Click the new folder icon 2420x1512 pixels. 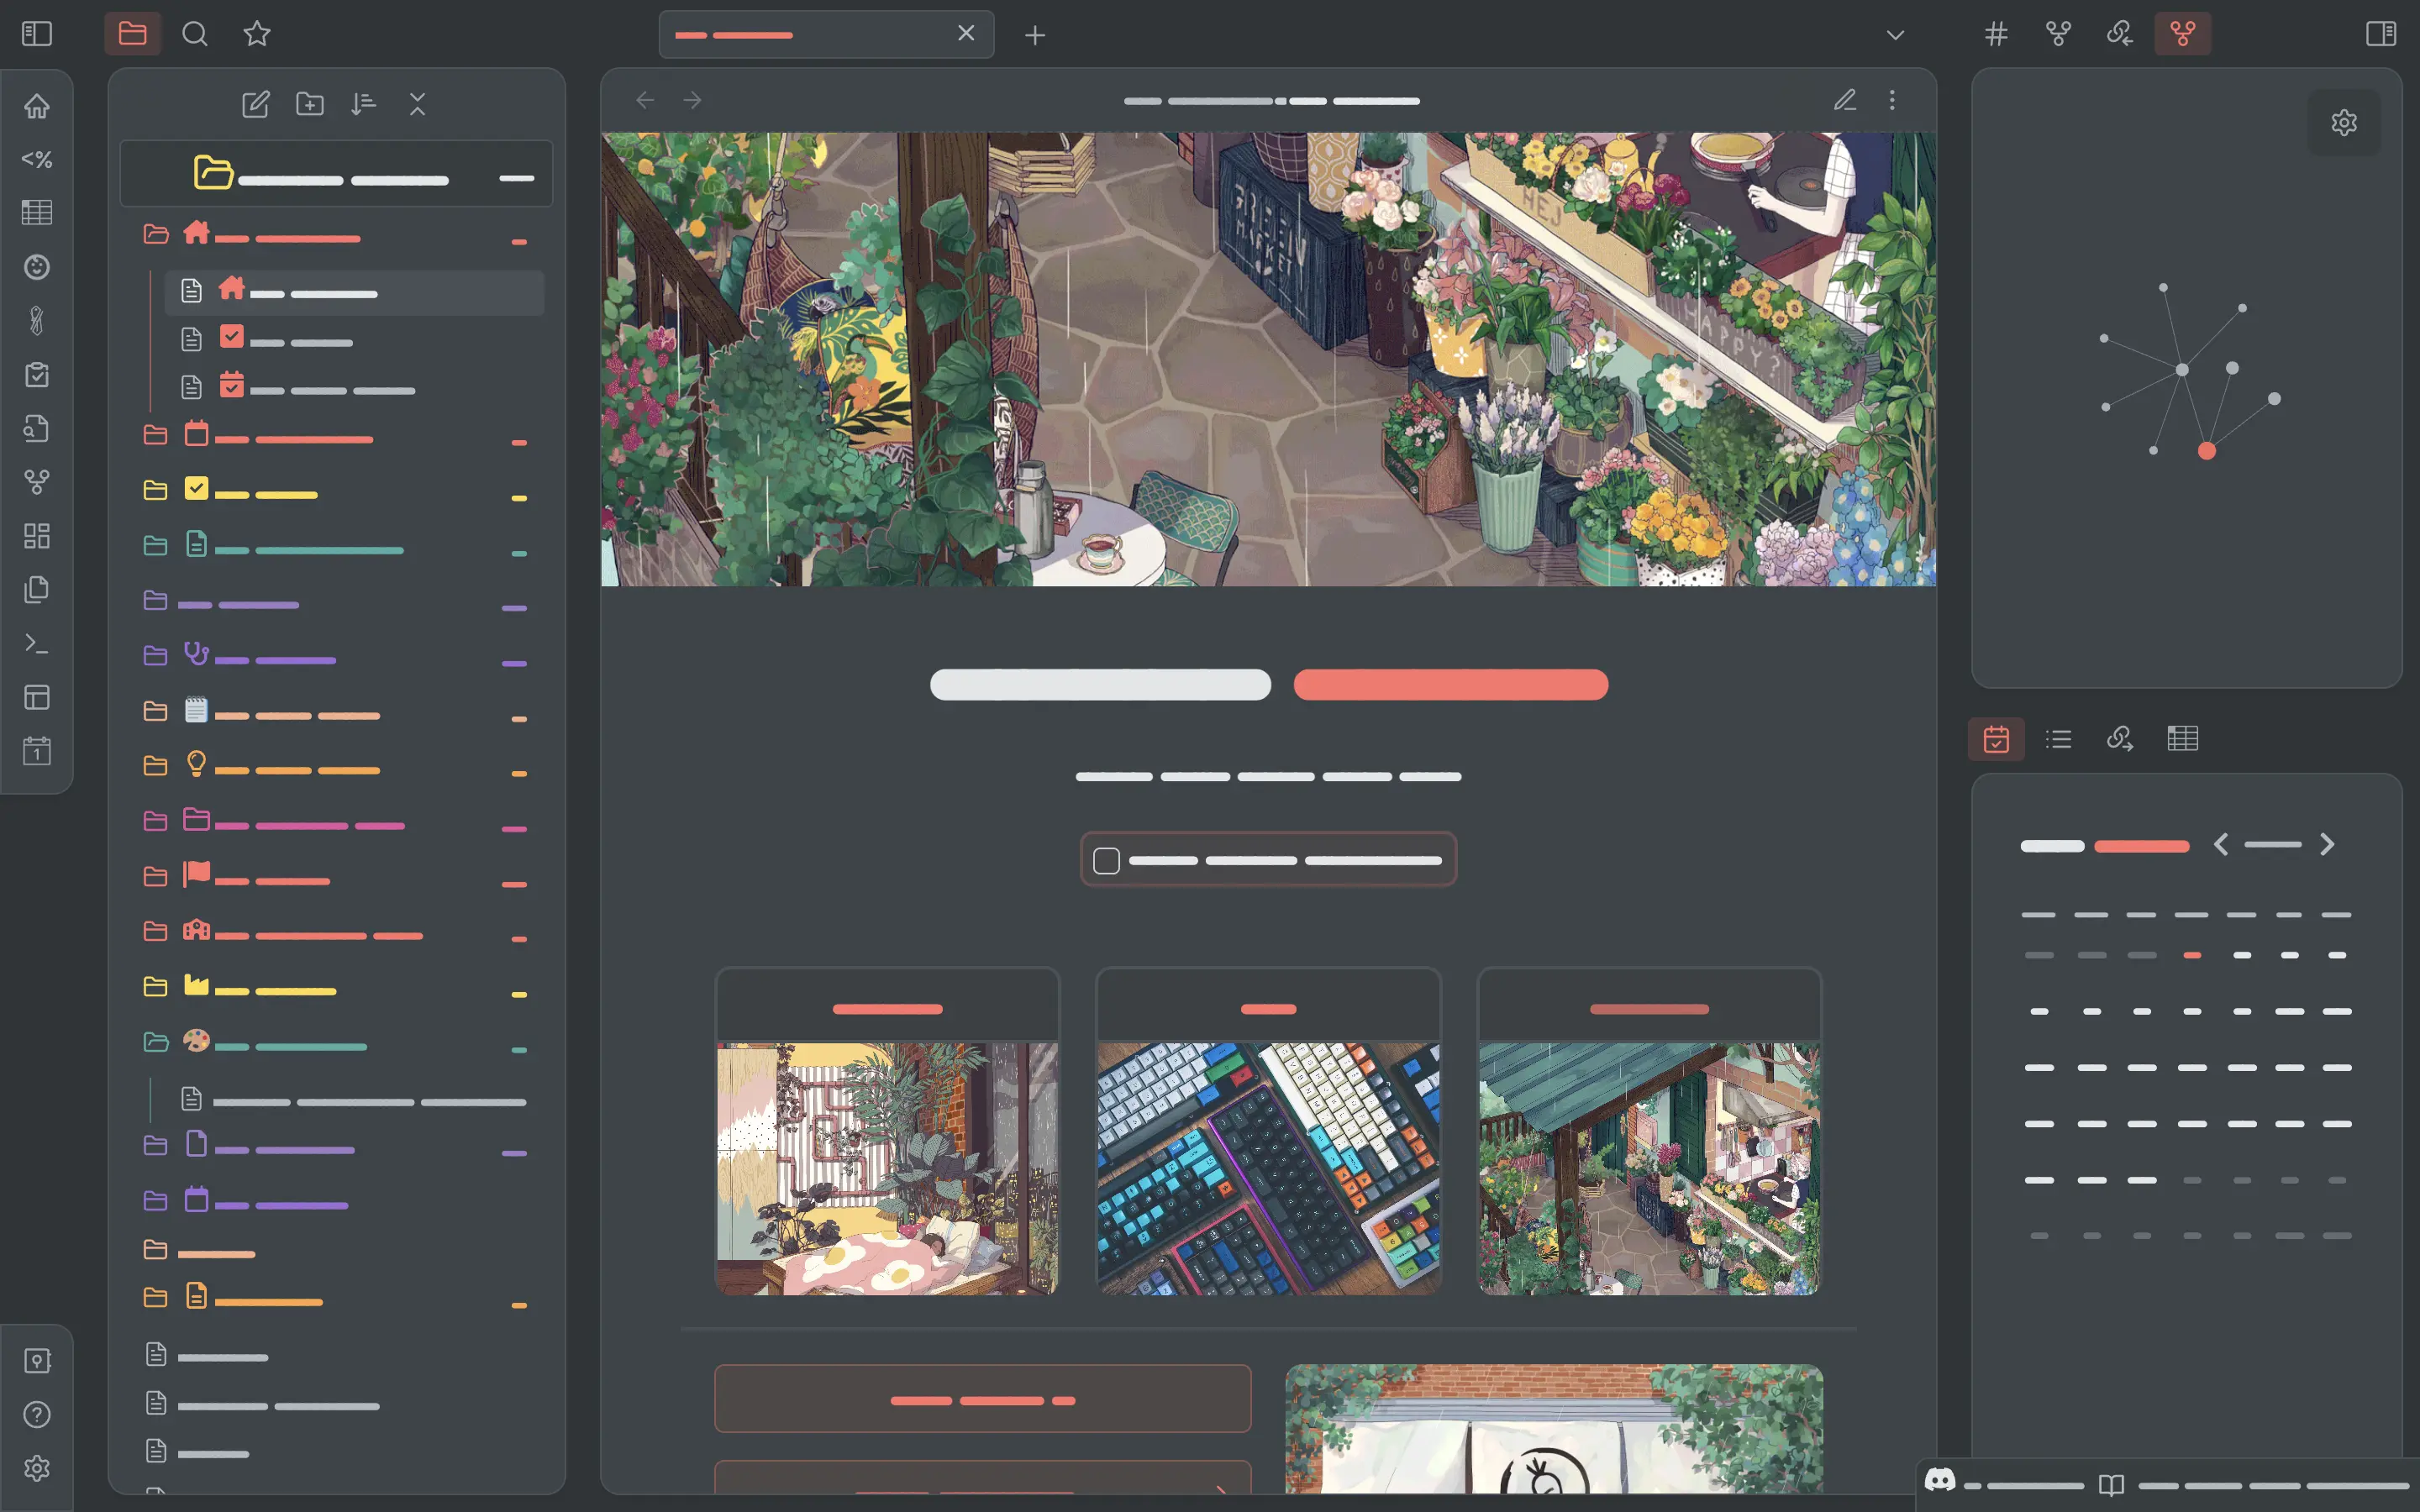click(310, 104)
